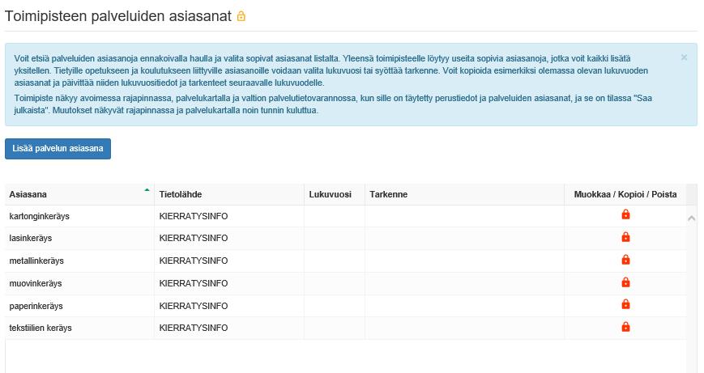Click the green sort arrow in Asiasana header
Image resolution: width=704 pixels, height=373 pixels.
point(147,190)
